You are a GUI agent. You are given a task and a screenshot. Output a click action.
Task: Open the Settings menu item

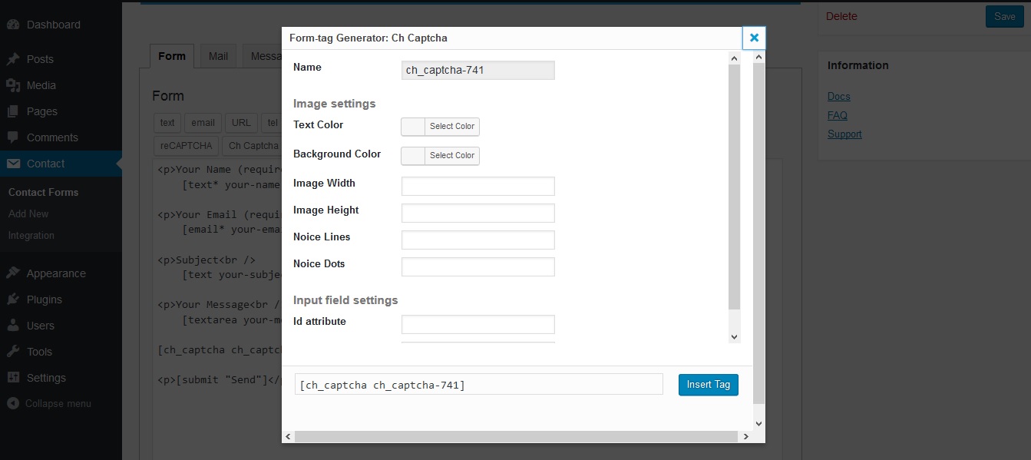click(x=46, y=378)
